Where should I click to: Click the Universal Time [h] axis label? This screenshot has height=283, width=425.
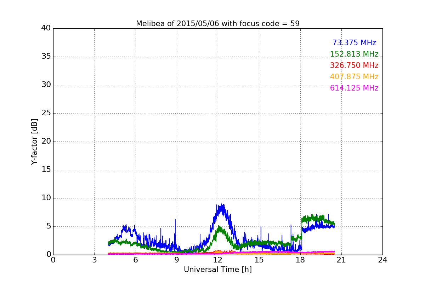coord(218,270)
